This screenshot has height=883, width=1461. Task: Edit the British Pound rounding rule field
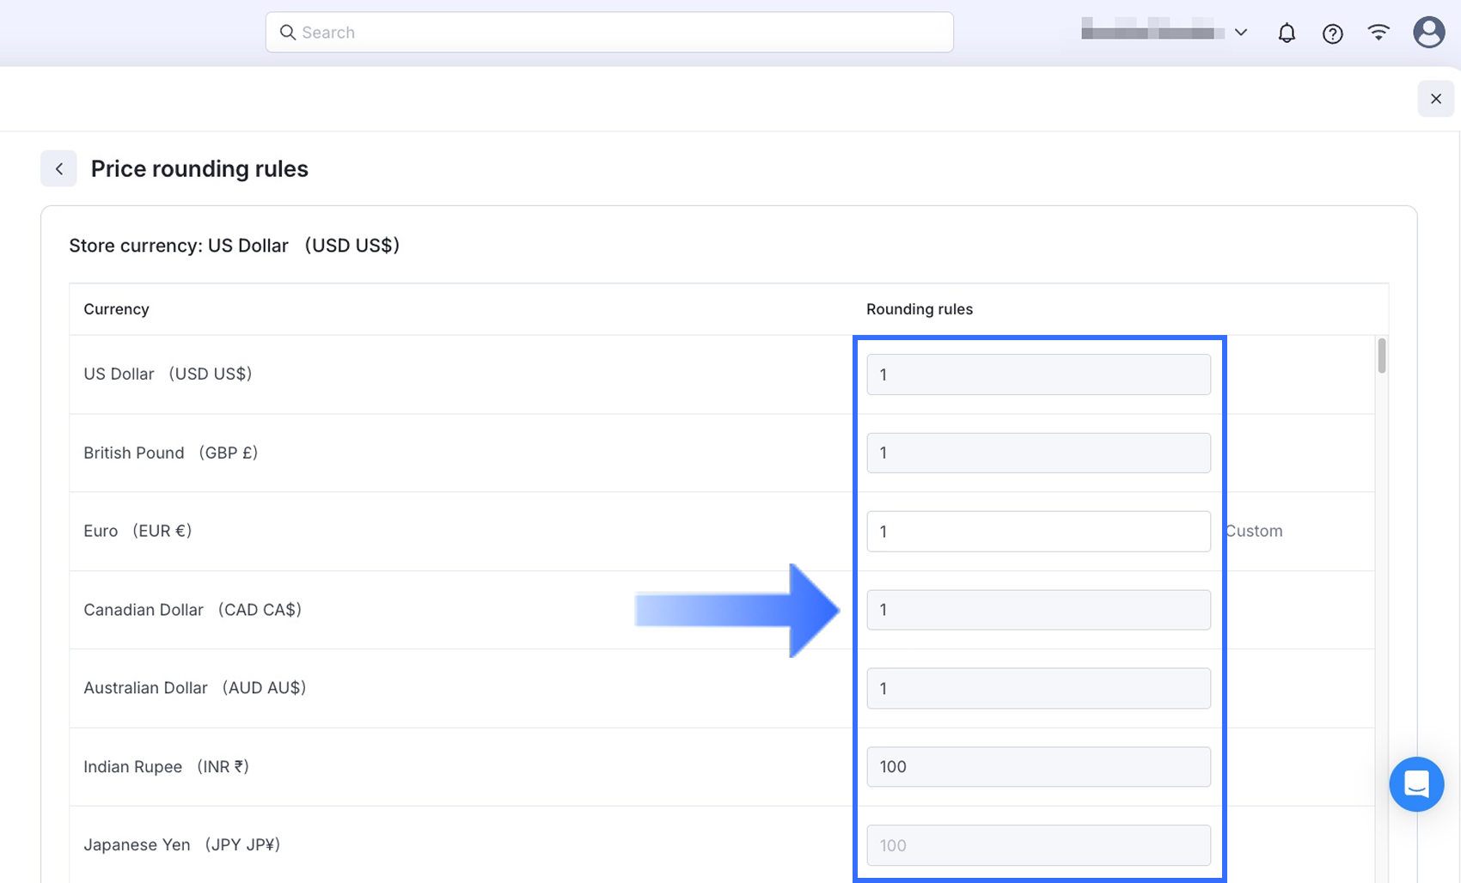click(x=1038, y=453)
